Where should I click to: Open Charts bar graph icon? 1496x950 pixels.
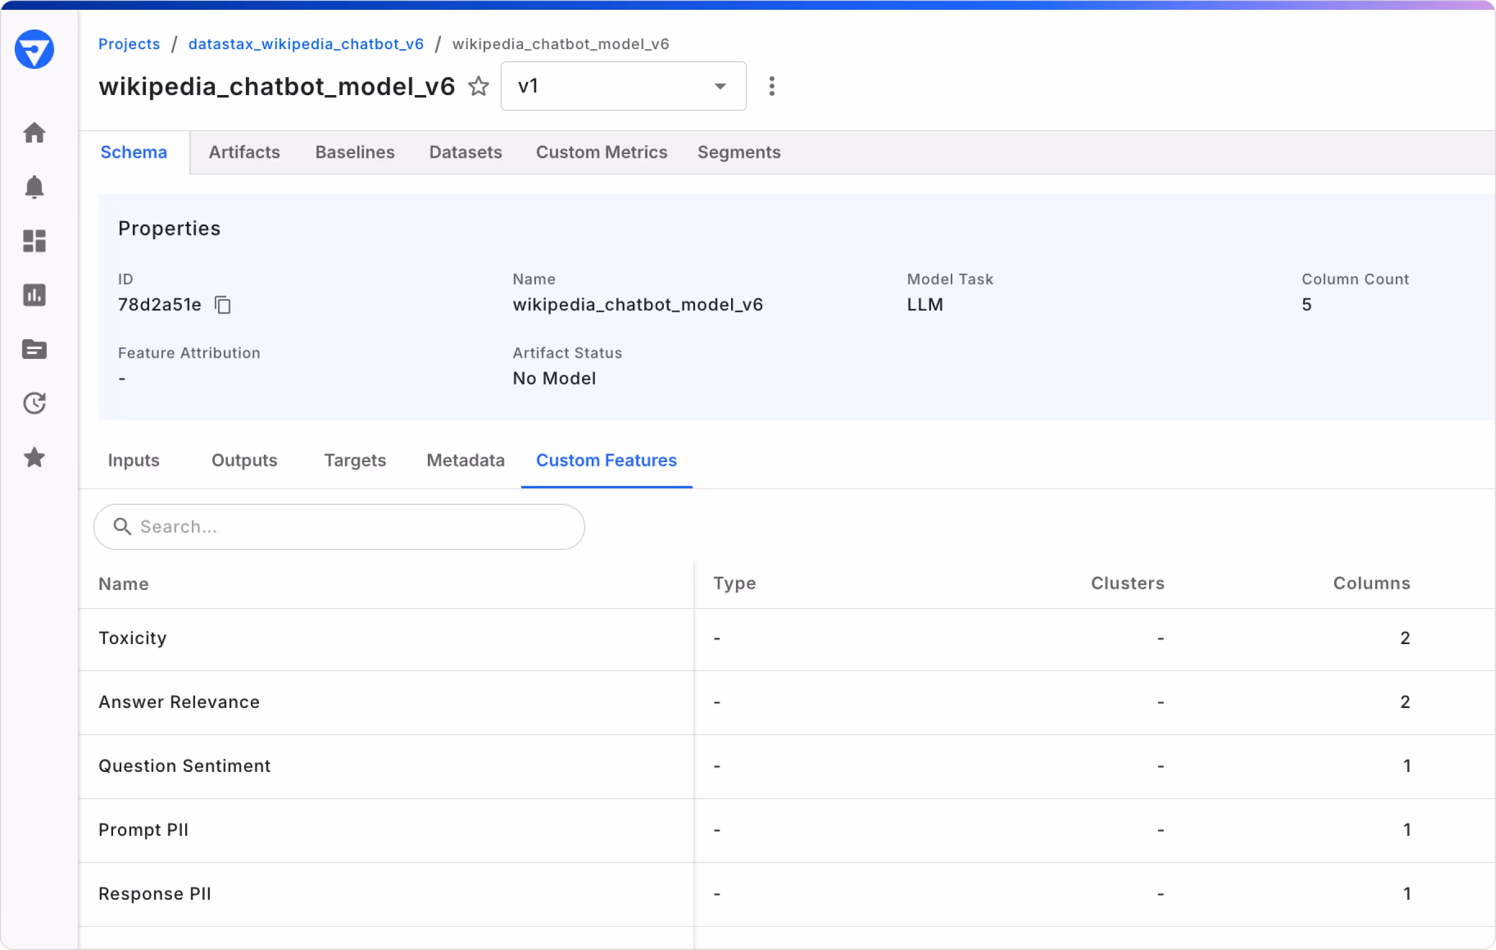tap(34, 295)
